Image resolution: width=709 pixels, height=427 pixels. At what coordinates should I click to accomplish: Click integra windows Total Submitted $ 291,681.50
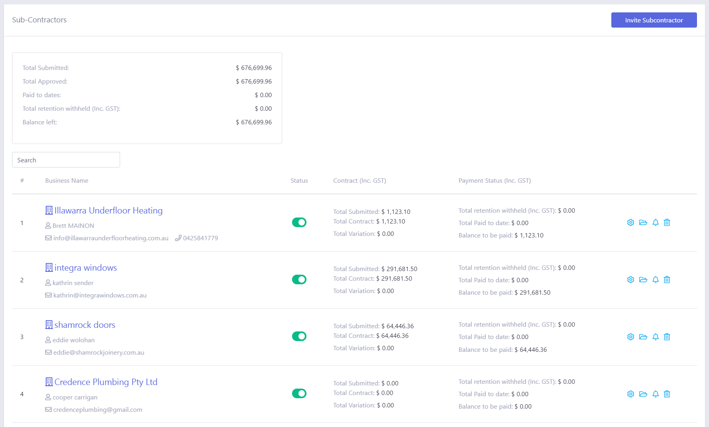tap(375, 269)
